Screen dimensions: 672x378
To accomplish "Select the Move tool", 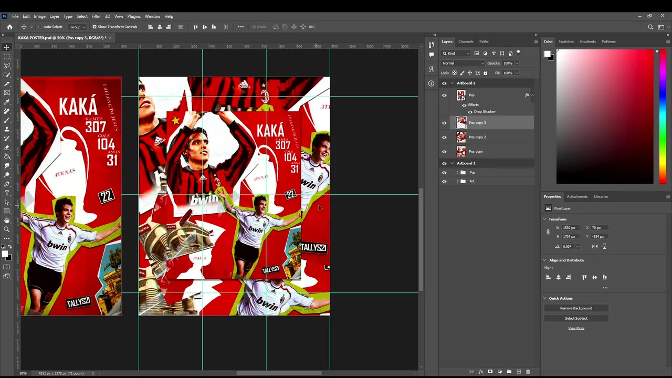I will [x=7, y=47].
